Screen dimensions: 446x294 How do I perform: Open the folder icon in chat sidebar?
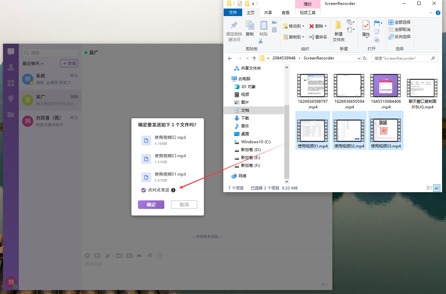(x=11, y=115)
